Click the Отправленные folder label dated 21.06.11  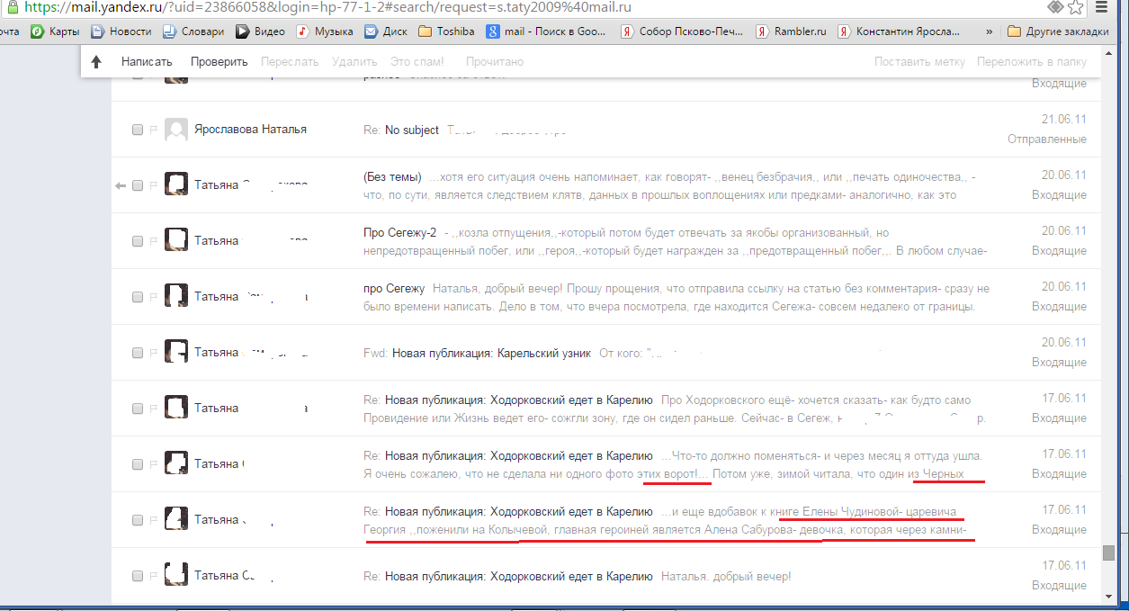1047,139
